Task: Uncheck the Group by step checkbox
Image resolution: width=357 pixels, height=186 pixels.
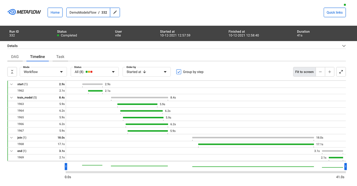Action: point(178,72)
